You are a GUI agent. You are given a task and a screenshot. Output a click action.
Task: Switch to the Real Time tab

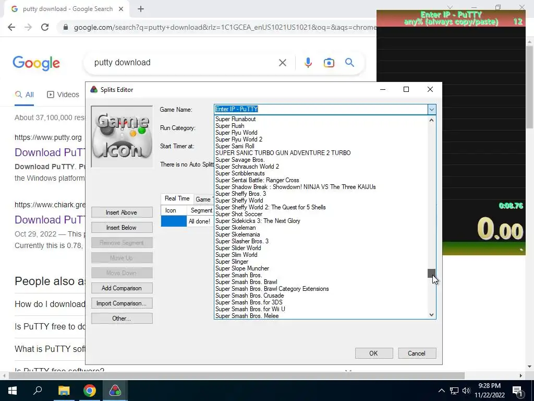(177, 198)
